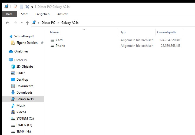Click the New folder icon in quick access toolbar

[x=21, y=7]
